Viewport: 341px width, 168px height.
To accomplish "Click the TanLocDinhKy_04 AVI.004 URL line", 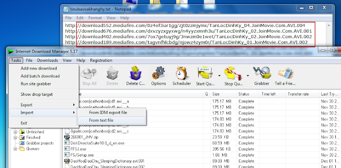I will tap(185, 25).
